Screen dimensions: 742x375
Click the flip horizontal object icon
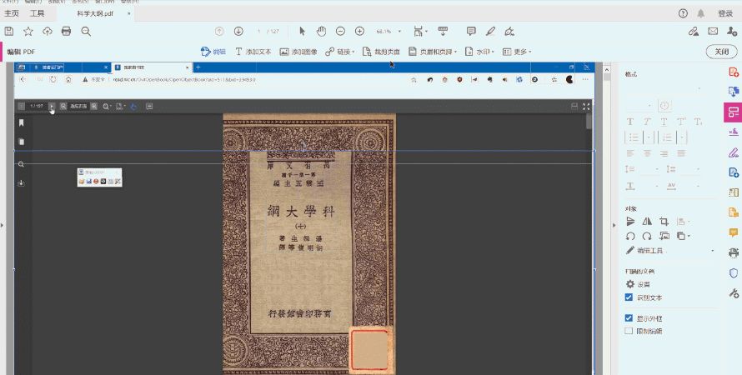point(647,221)
